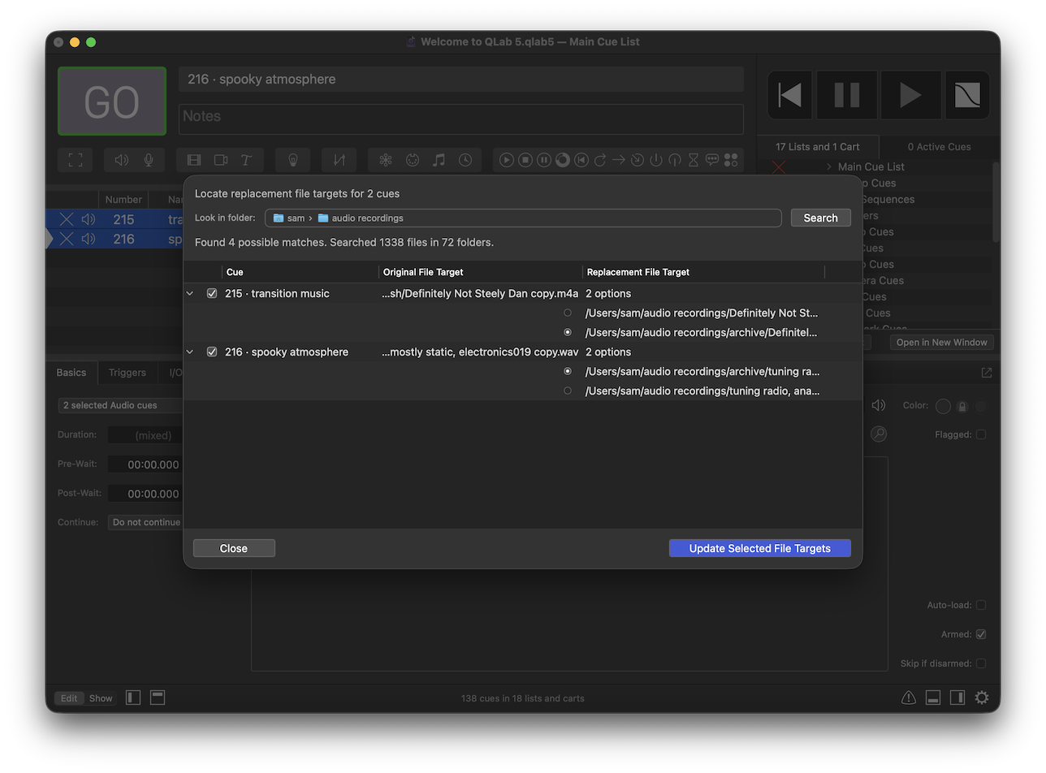Add a Memo cue with speech bubble icon
Viewport: 1046px width, 773px height.
(712, 160)
